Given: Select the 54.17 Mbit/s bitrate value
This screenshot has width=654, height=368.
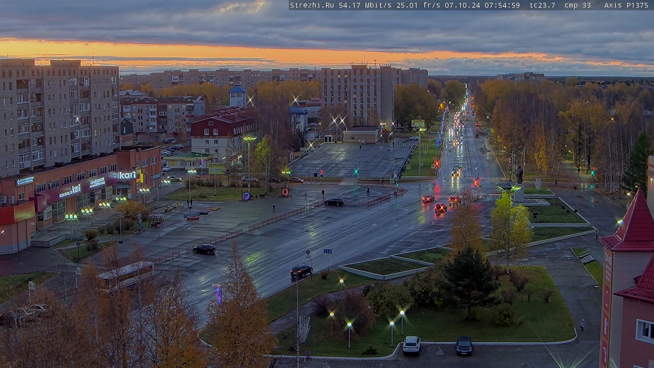Looking at the screenshot, I should tap(366, 5).
